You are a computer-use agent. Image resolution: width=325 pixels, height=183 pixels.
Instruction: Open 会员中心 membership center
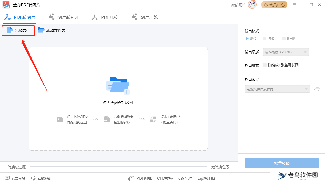tap(274, 5)
